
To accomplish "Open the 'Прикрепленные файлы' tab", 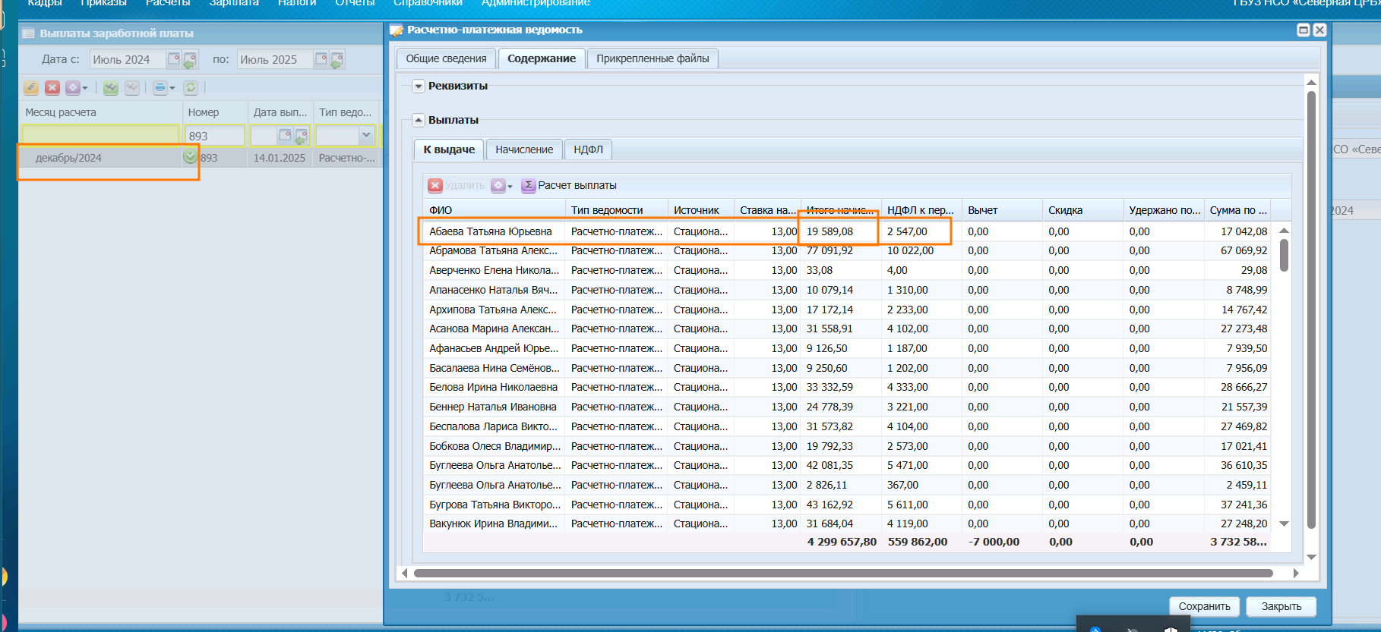I will coord(653,58).
